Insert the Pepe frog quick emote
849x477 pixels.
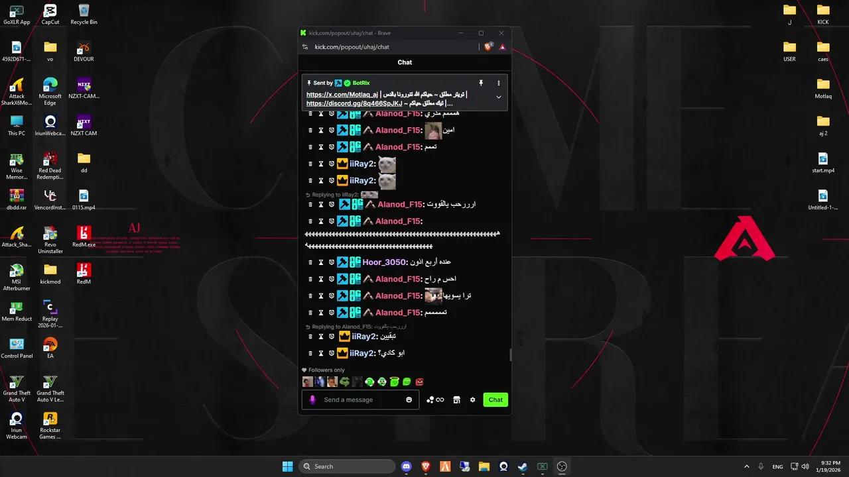pos(345,382)
